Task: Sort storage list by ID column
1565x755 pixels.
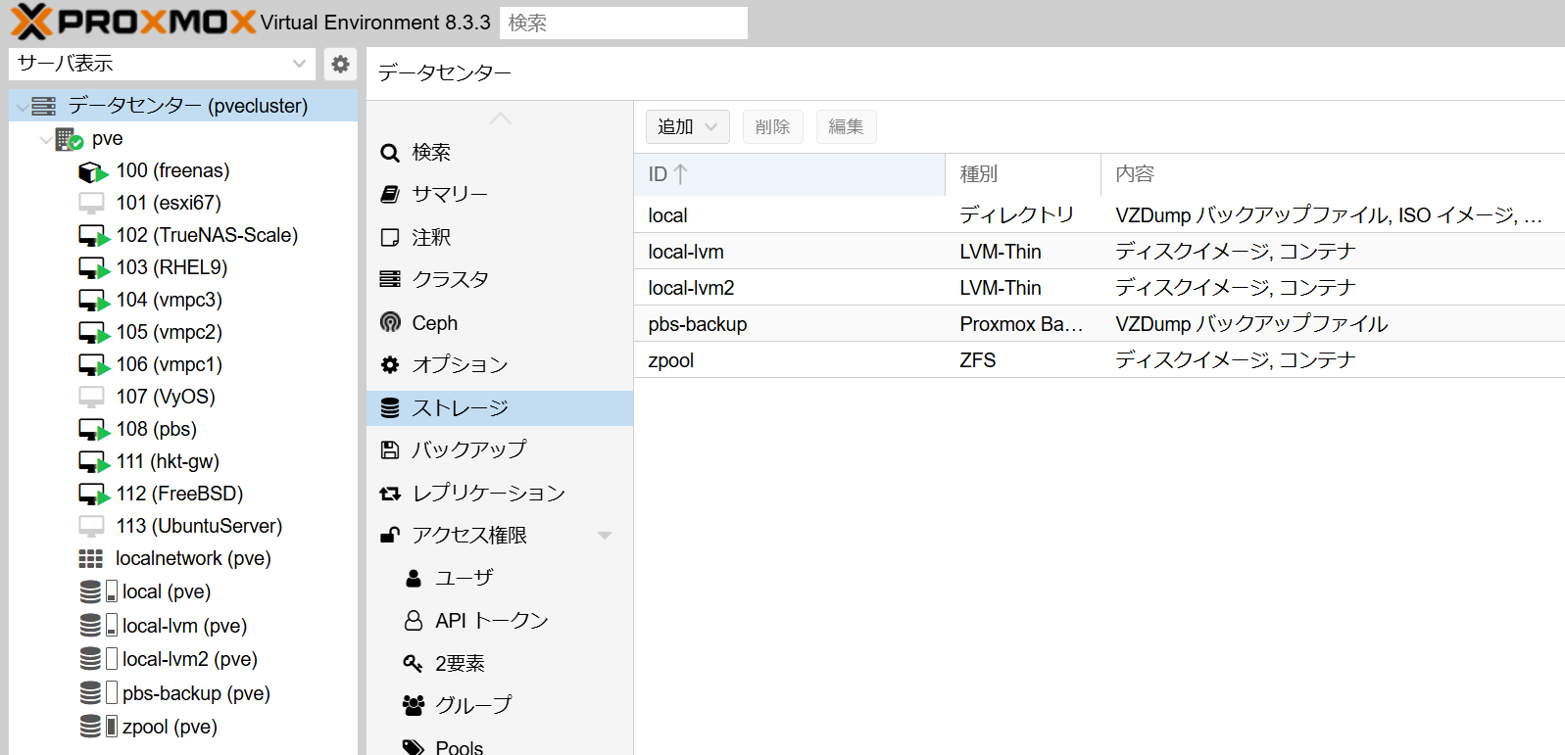Action: click(x=789, y=174)
